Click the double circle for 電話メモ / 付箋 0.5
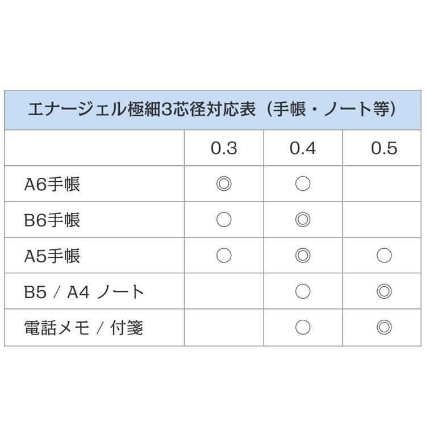Viewport: 426px width, 426px height. pyautogui.click(x=384, y=327)
